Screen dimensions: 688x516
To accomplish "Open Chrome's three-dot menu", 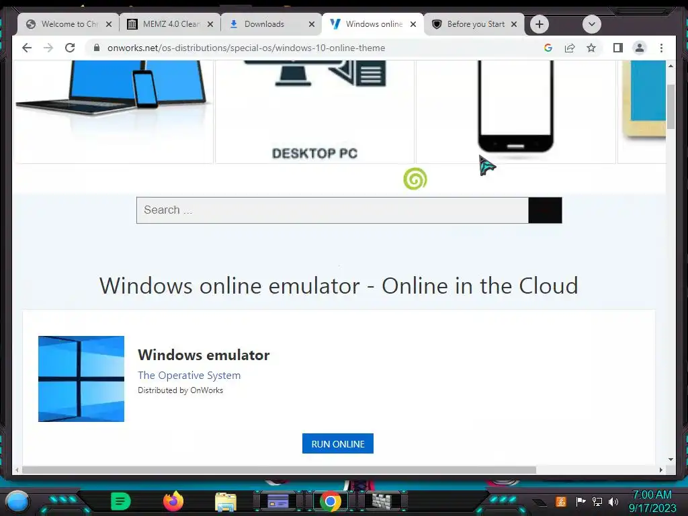I will 661,48.
